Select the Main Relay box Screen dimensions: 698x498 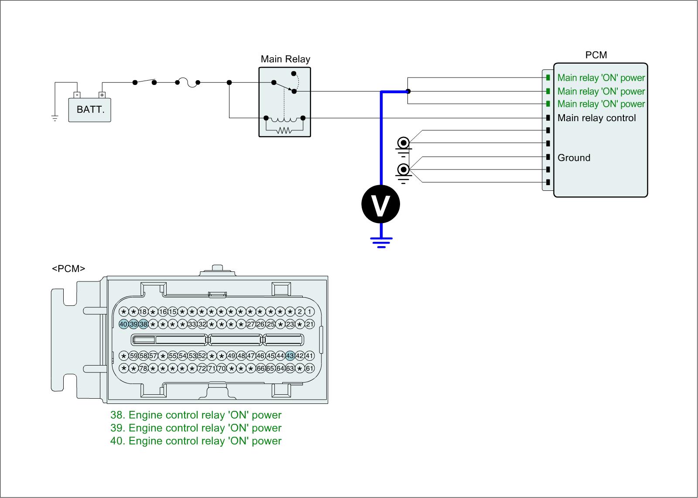(284, 102)
